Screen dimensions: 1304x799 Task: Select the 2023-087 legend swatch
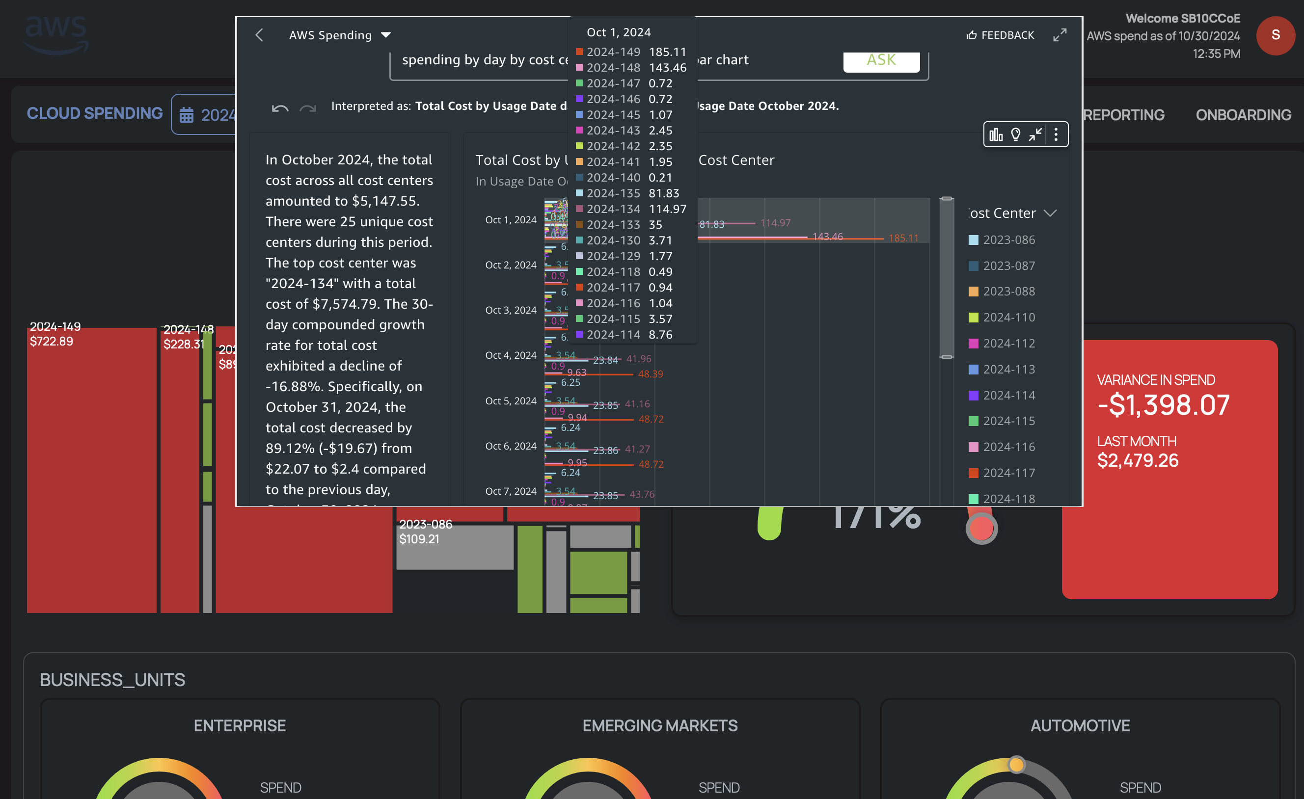tap(973, 266)
